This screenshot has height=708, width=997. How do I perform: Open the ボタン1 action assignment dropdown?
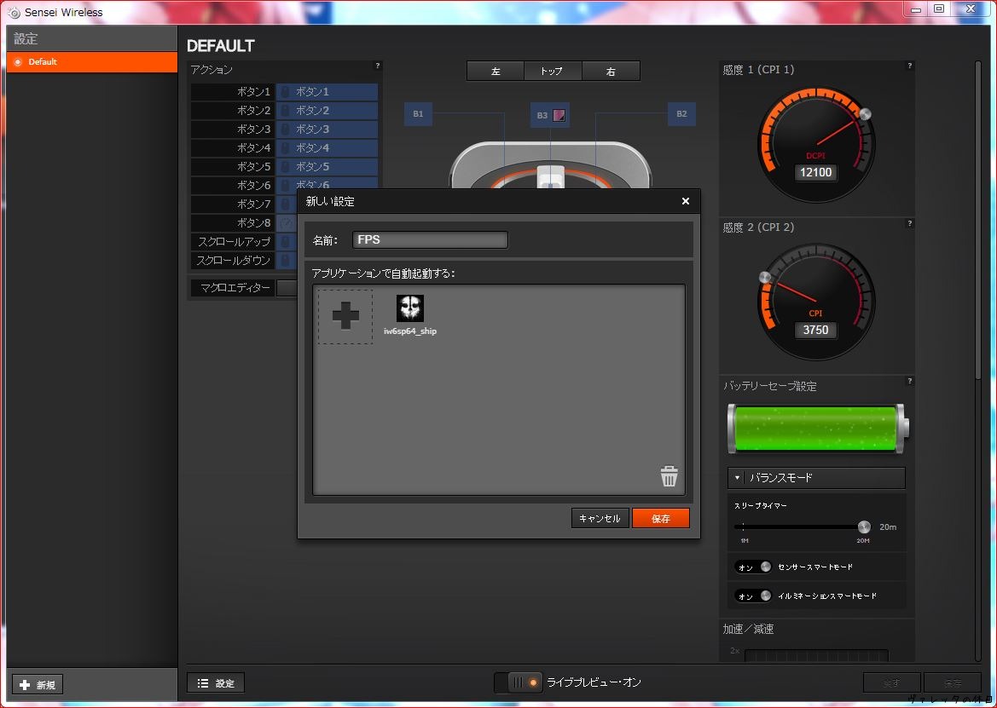point(327,92)
